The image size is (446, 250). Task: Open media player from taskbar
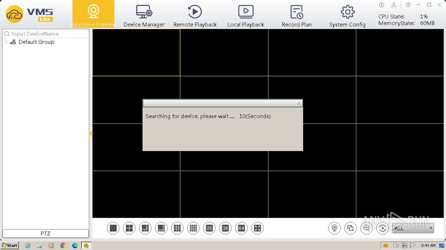coord(51,245)
